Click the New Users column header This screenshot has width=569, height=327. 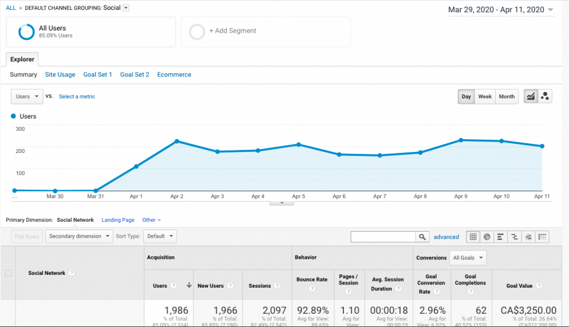[211, 286]
